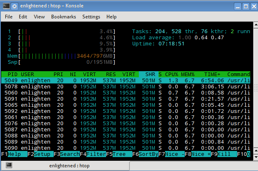The width and height of the screenshot is (258, 171).
Task: Click the Konsole terminal icon in title bar
Action: coord(6,6)
